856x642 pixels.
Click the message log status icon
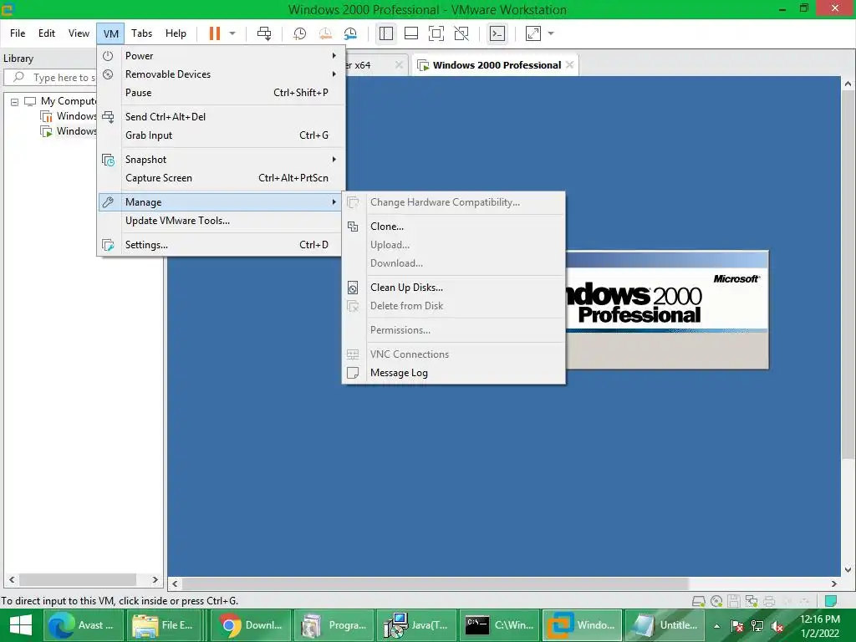[x=831, y=601]
